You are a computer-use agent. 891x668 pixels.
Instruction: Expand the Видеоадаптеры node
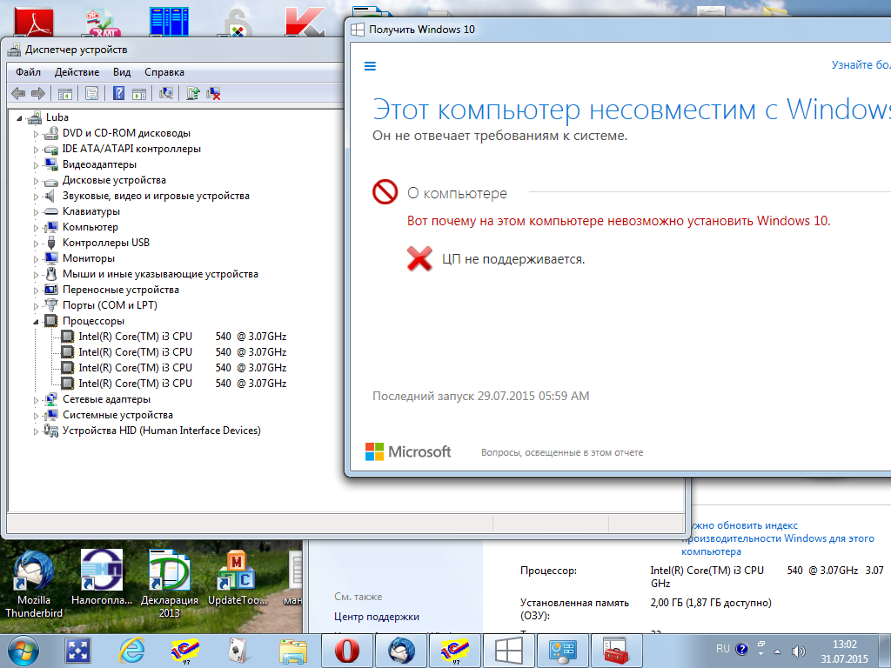36,165
